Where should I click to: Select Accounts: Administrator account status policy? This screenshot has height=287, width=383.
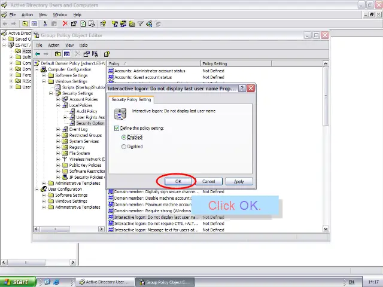click(150, 71)
